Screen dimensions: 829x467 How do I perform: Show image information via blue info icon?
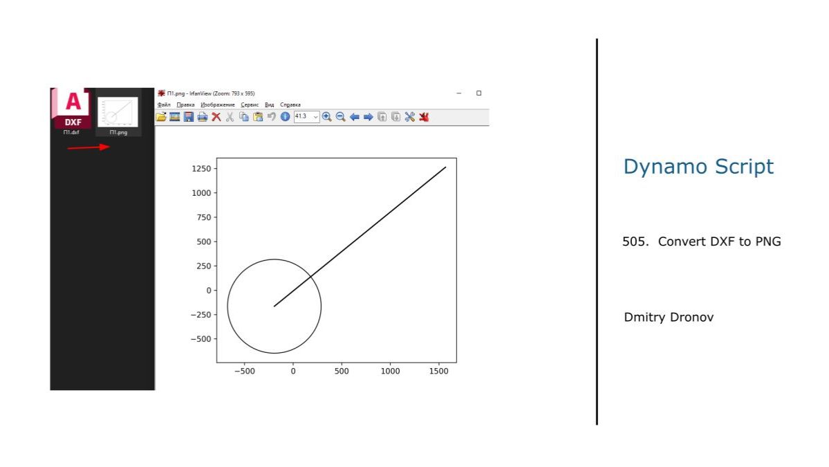pos(285,117)
